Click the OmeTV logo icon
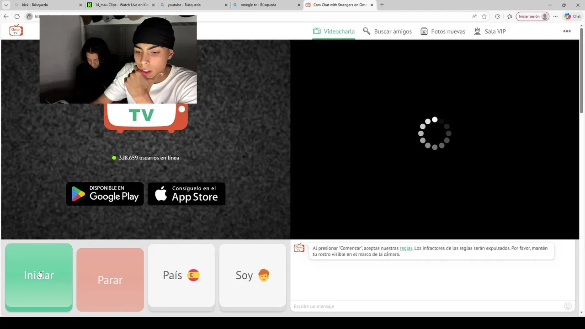Image resolution: width=585 pixels, height=329 pixels. point(16,30)
